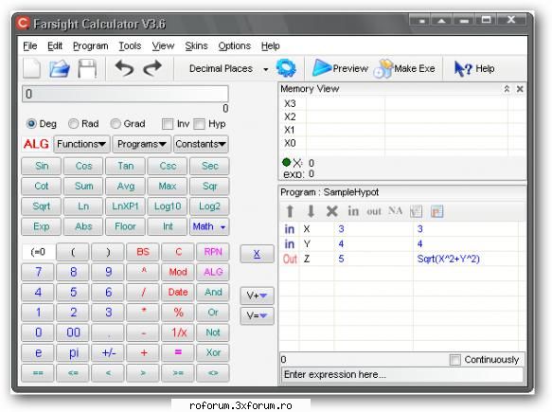Open the View menu
The height and width of the screenshot is (412, 552).
[x=163, y=45]
